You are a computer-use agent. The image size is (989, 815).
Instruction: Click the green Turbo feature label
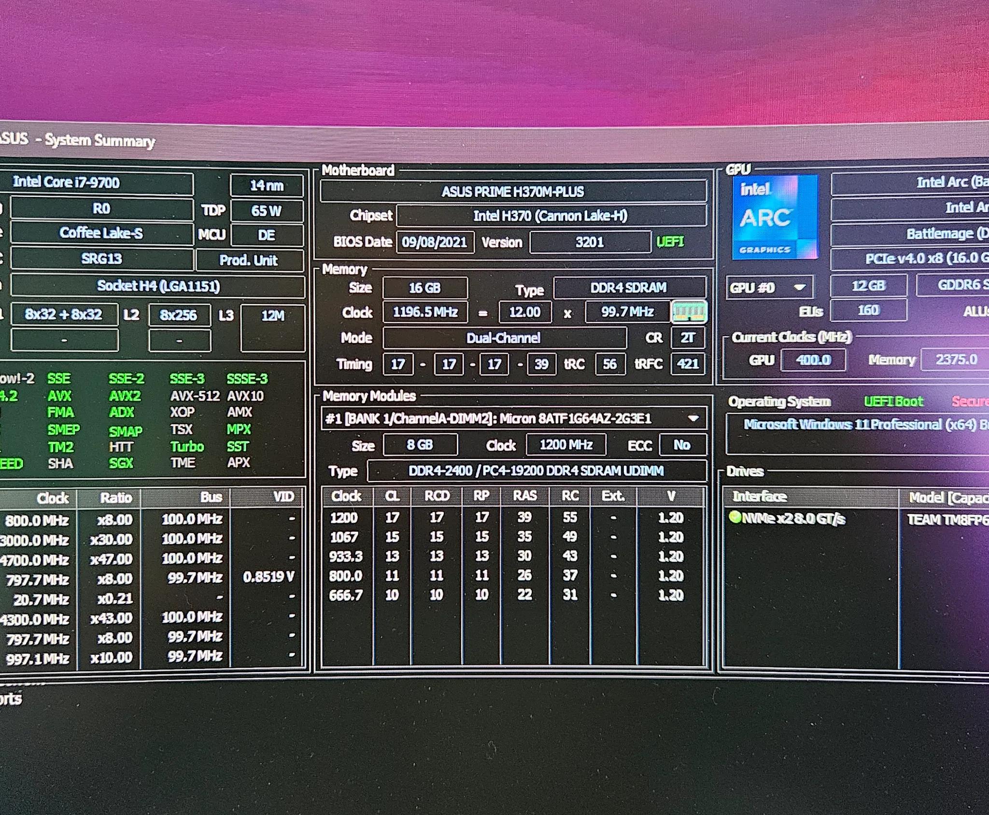pos(187,447)
